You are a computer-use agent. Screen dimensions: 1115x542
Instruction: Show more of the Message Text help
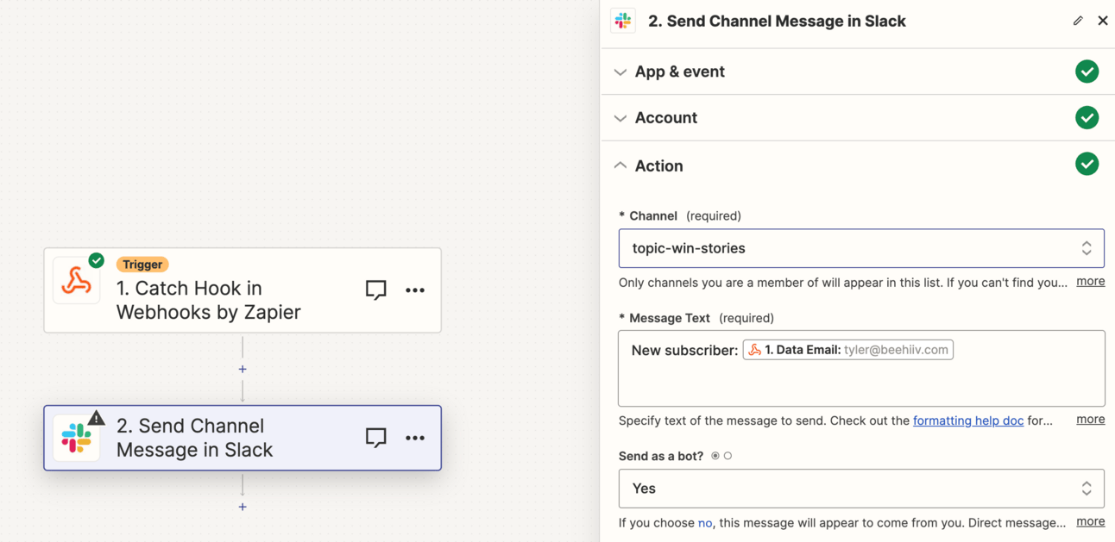[1091, 419]
